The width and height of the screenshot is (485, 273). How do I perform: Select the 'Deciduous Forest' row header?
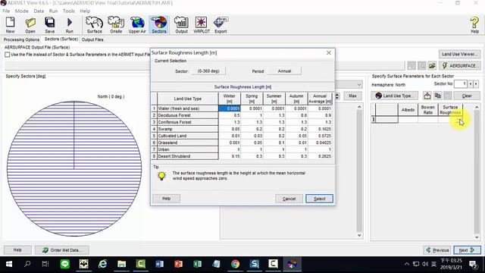pyautogui.click(x=187, y=115)
